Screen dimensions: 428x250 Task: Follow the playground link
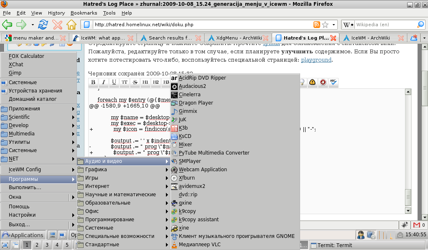coord(316,60)
